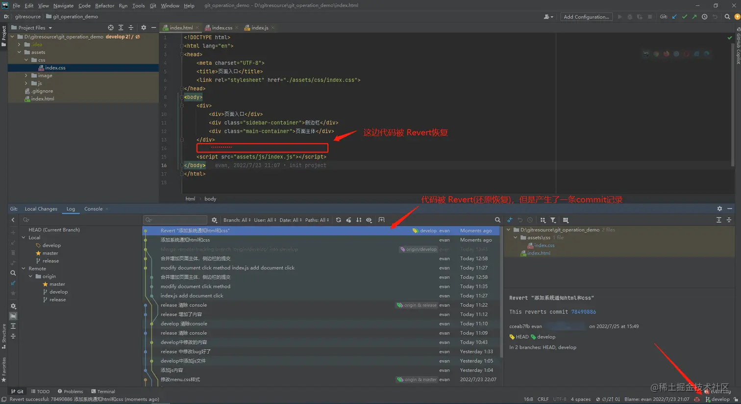Switch to index.css editor tab
Screen dimensions: 741x404
(x=222, y=28)
